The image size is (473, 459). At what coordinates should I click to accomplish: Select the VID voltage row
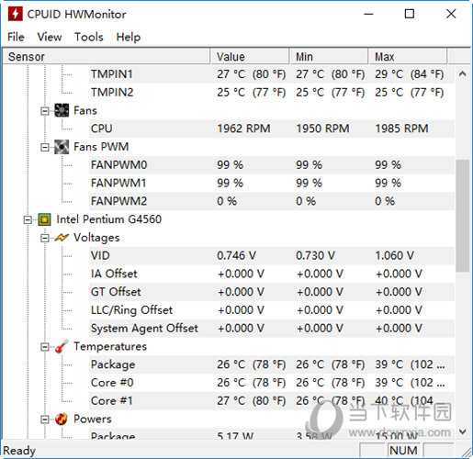272,255
